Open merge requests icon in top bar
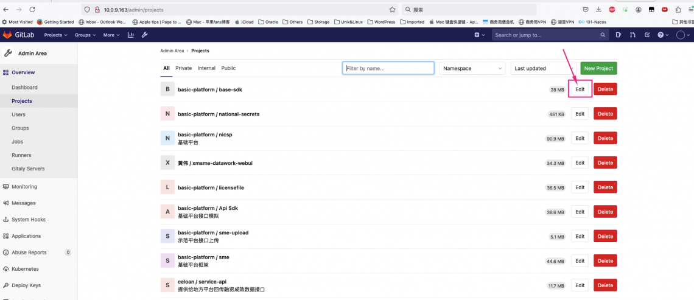Image resolution: width=694 pixels, height=300 pixels. click(633, 35)
